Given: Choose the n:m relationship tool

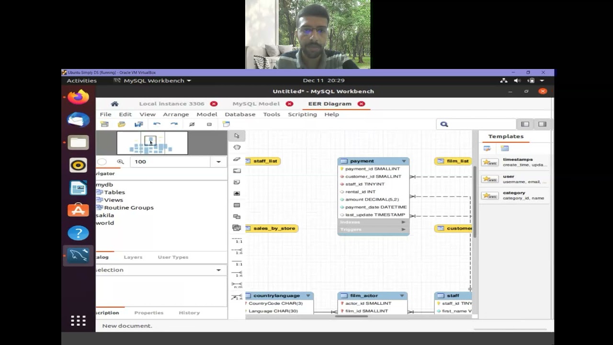Looking at the screenshot, I should 237,286.
